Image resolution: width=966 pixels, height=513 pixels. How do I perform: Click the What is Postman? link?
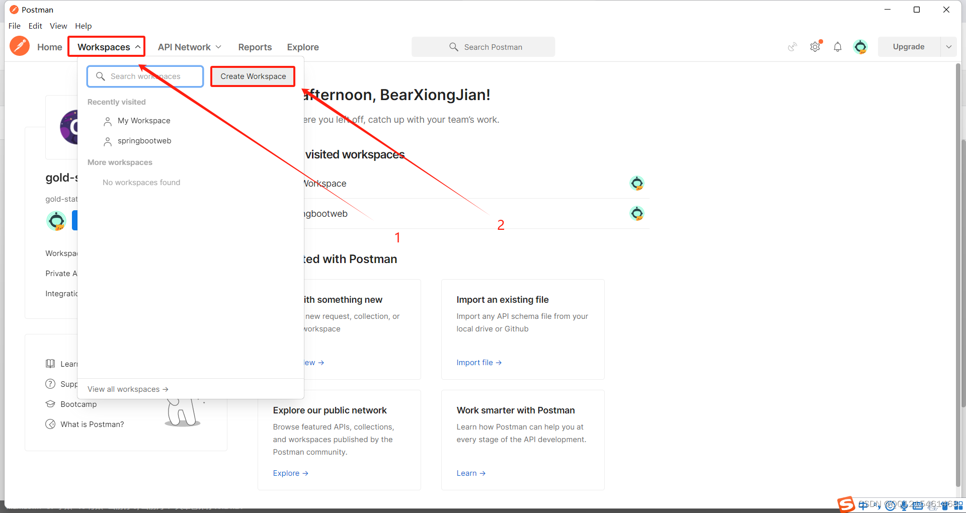click(92, 424)
